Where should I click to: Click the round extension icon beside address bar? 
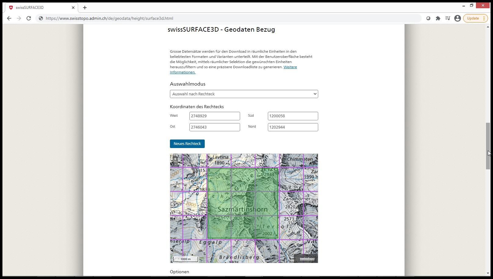click(428, 18)
